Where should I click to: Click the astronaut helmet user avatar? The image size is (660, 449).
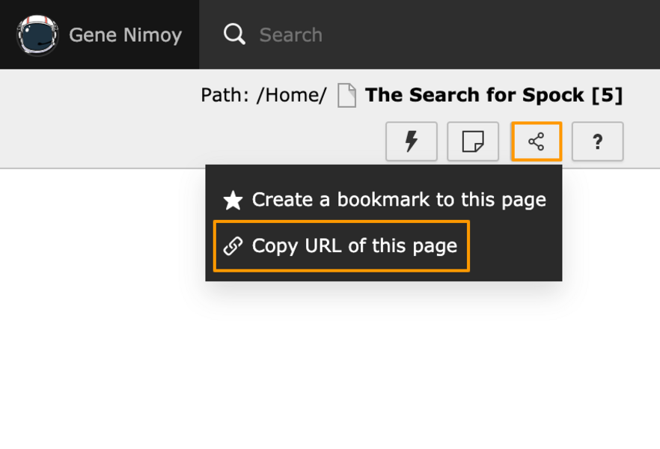click(x=37, y=35)
